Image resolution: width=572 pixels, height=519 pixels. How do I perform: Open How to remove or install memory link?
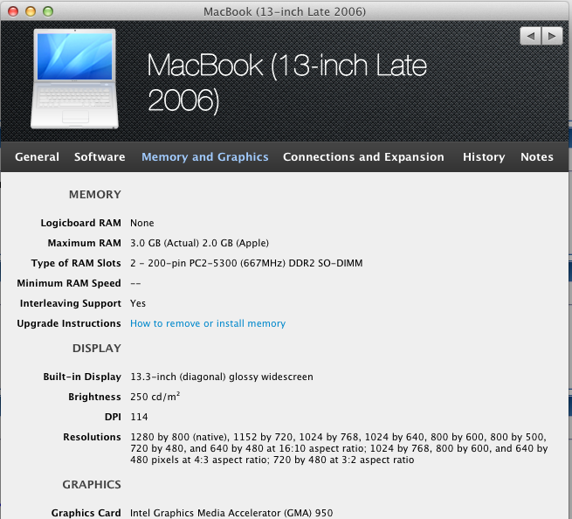coord(208,323)
